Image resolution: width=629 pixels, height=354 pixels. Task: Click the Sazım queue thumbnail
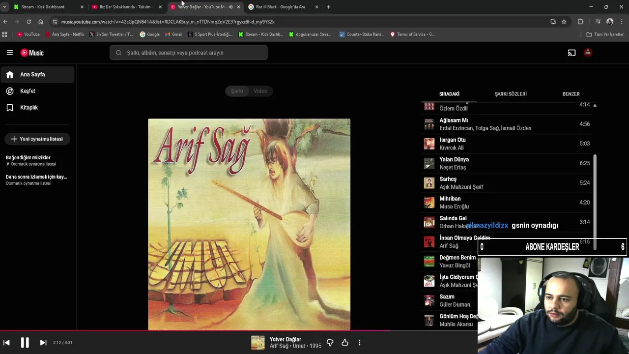click(429, 300)
